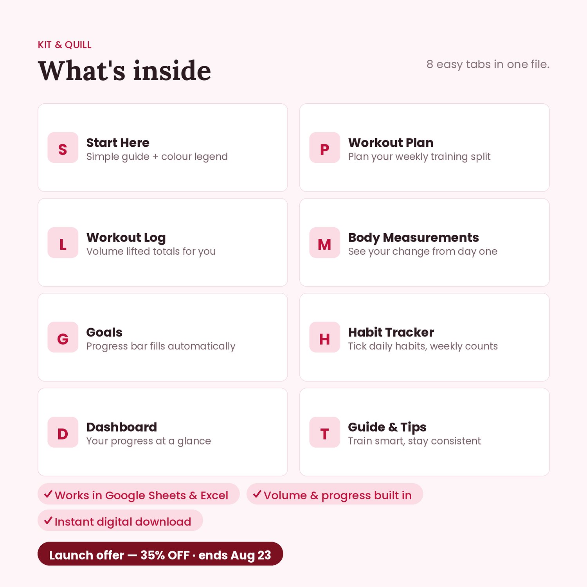Click the Google Sheets & Excel checkmark
This screenshot has height=587, width=587.
point(48,494)
